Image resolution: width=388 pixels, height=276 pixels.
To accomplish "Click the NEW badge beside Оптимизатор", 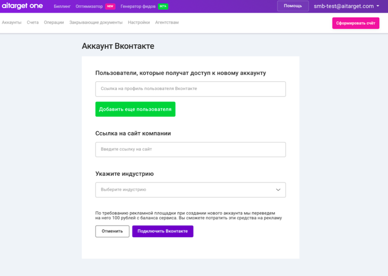I will click(110, 7).
